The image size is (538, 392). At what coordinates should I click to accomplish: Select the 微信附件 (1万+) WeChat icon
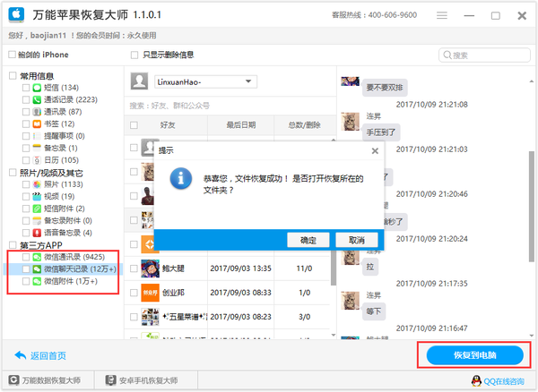(37, 281)
